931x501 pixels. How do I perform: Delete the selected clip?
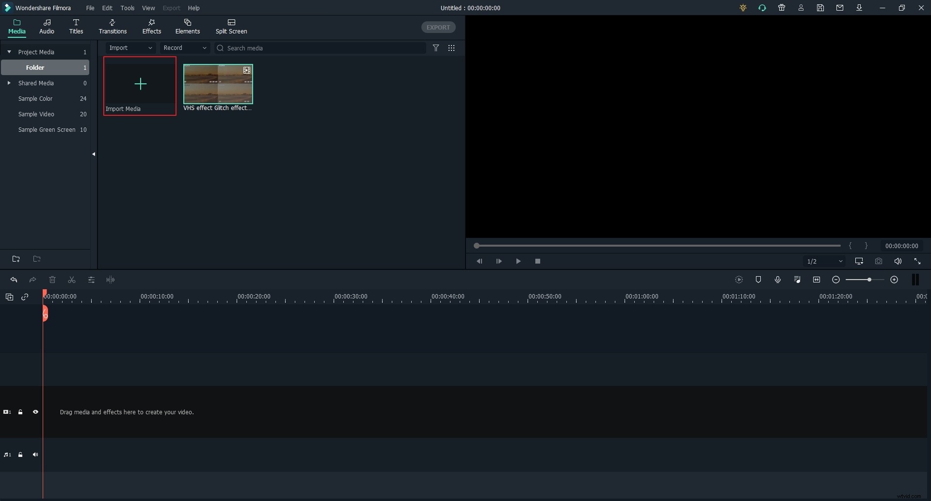(x=52, y=280)
